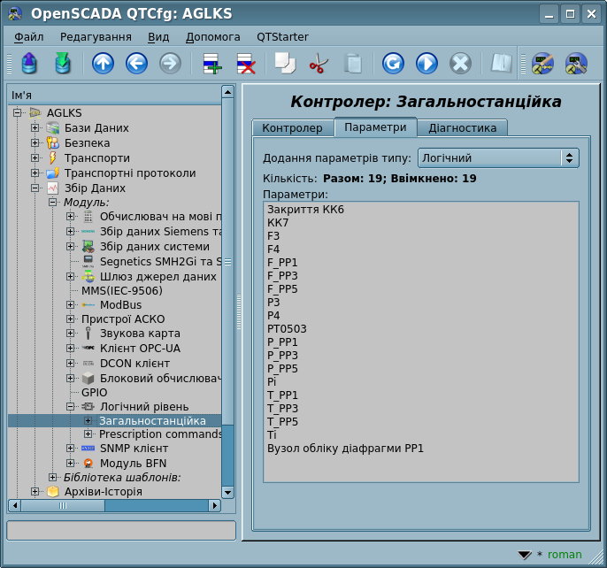The image size is (607, 568).
Task: Click the add item toolbar icon
Action: tap(211, 64)
